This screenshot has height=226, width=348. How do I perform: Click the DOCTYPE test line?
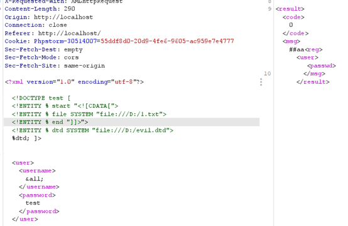point(41,98)
